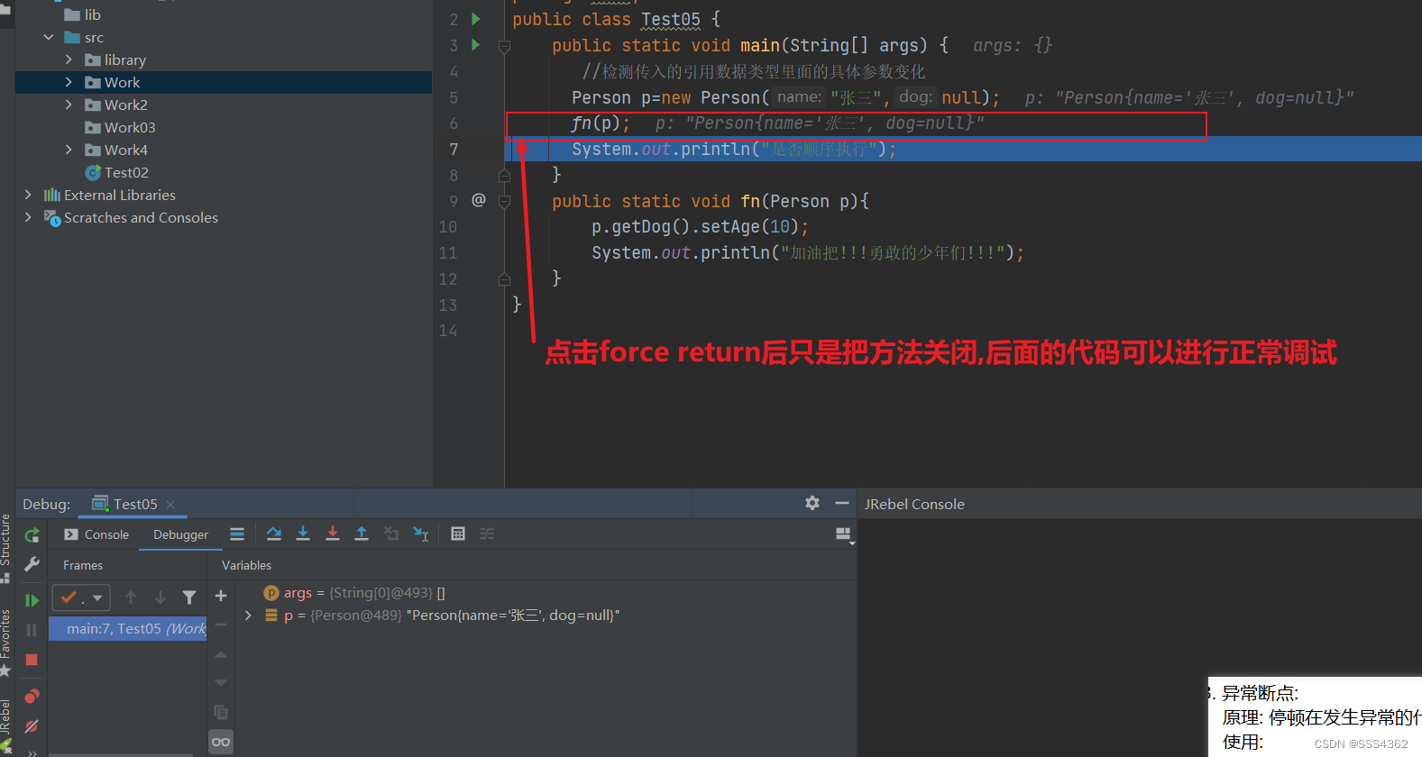
Task: Open debugger settings wrench icon
Action: coord(32,564)
